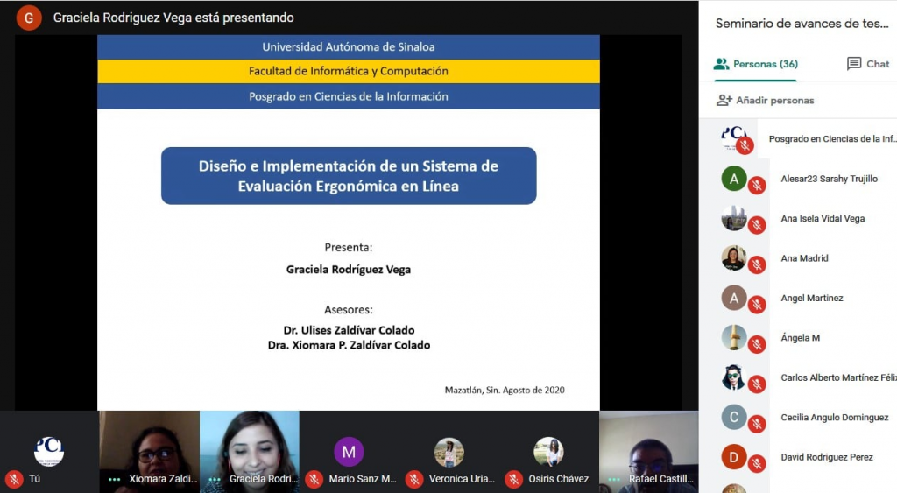Image resolution: width=897 pixels, height=493 pixels.
Task: Click avatar photo on Osiris Chávez tile
Action: click(x=548, y=452)
